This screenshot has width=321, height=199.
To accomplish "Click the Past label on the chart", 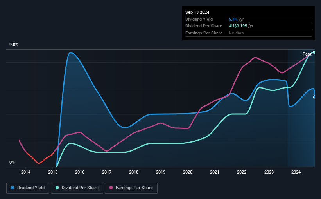I will click(x=307, y=54).
